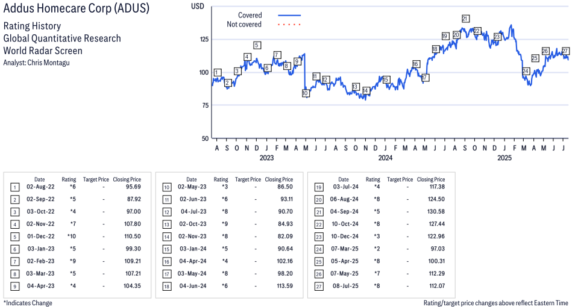Click the 2025 year label on axis

504,158
